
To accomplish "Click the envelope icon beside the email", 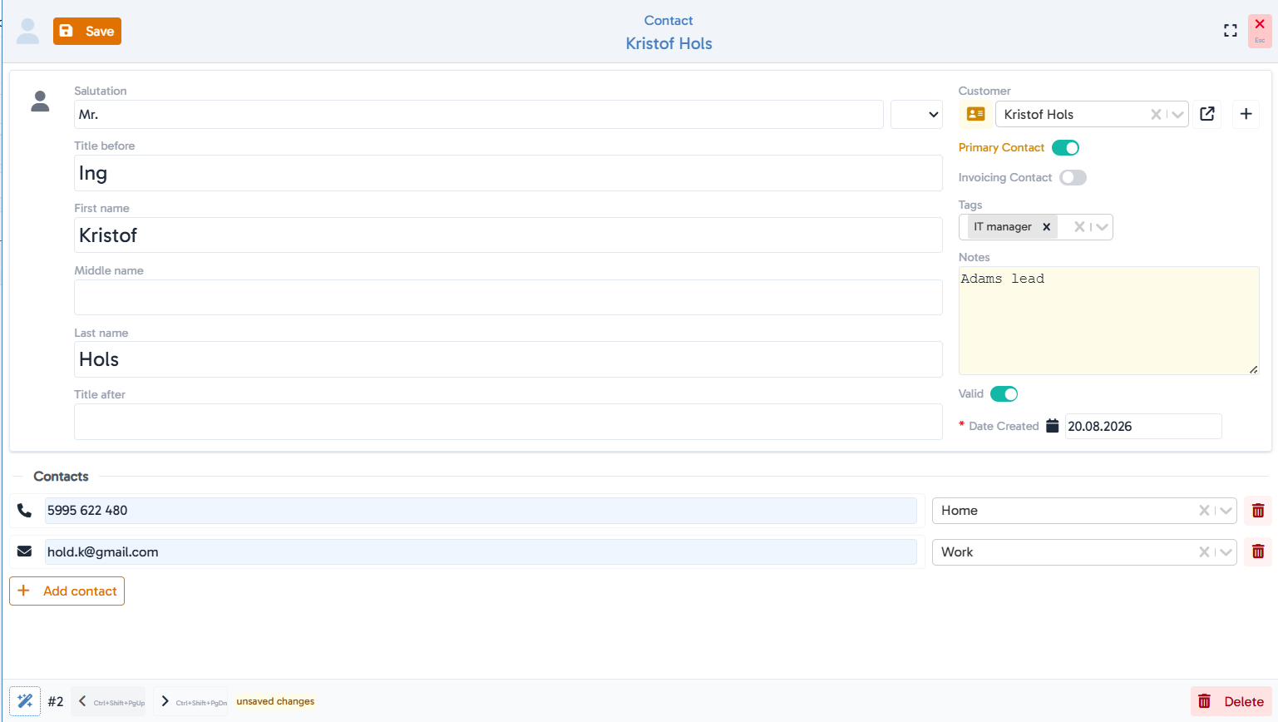I will 24,551.
